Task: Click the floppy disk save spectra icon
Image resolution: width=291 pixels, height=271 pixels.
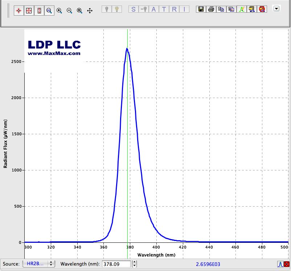Action: pyautogui.click(x=201, y=9)
